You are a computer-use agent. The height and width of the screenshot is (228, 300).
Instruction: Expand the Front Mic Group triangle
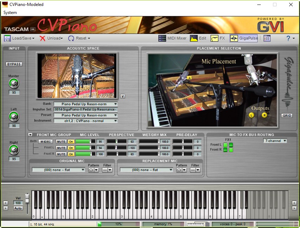click(x=30, y=135)
